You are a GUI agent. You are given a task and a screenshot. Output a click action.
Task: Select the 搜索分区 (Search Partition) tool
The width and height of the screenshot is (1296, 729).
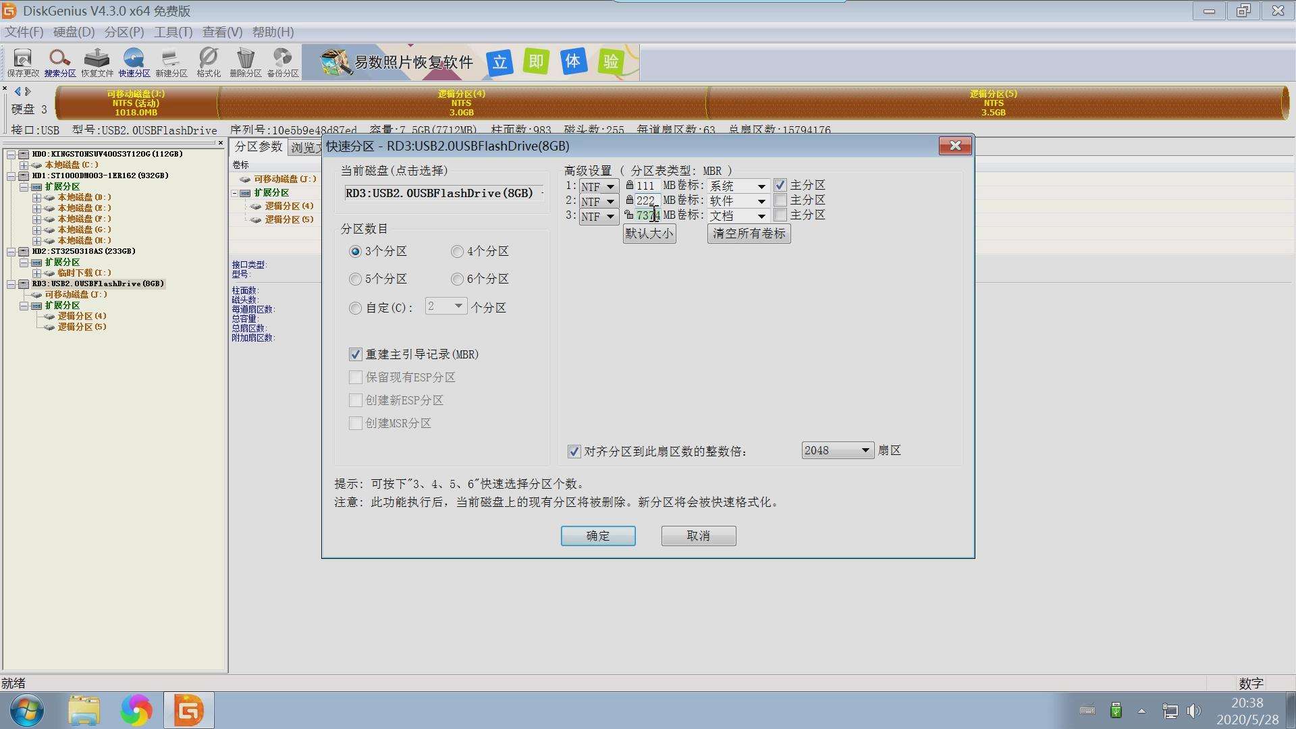pyautogui.click(x=59, y=62)
